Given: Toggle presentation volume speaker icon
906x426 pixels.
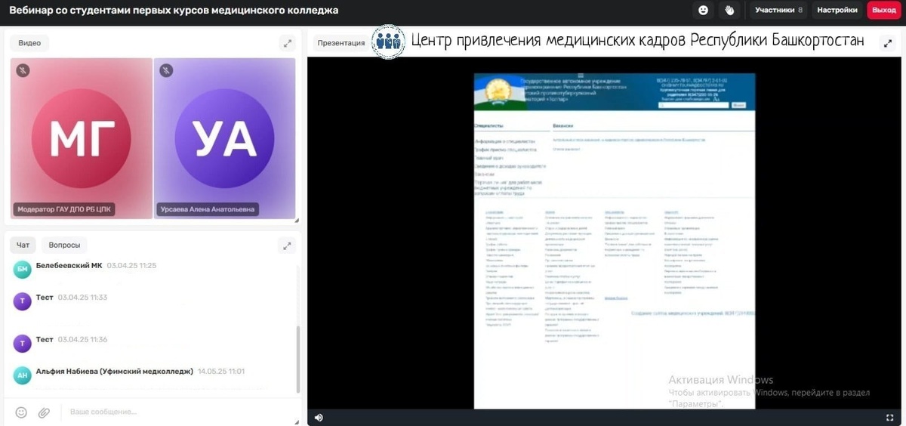Looking at the screenshot, I should (x=319, y=418).
